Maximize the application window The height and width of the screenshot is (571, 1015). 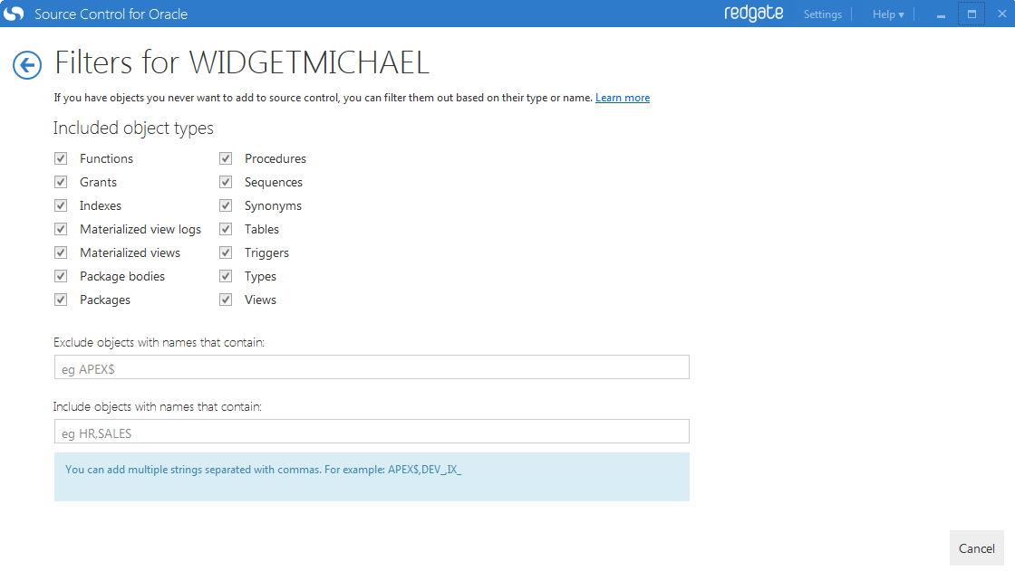point(971,14)
